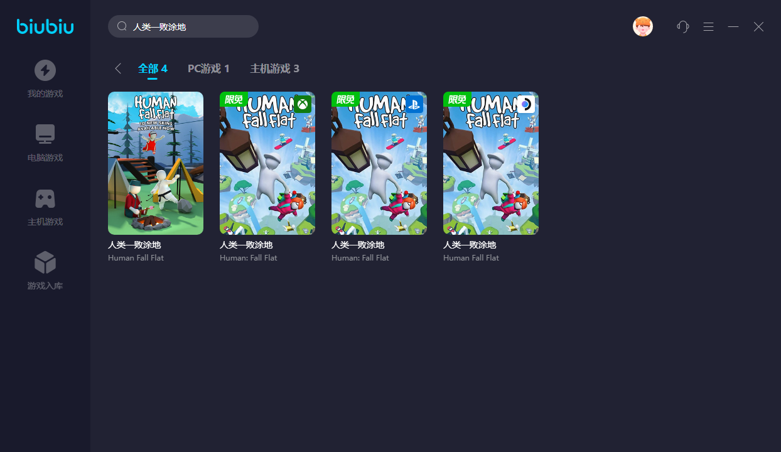Click 限免 tag on PlayStation game card
Image resolution: width=781 pixels, height=452 pixels.
(345, 99)
